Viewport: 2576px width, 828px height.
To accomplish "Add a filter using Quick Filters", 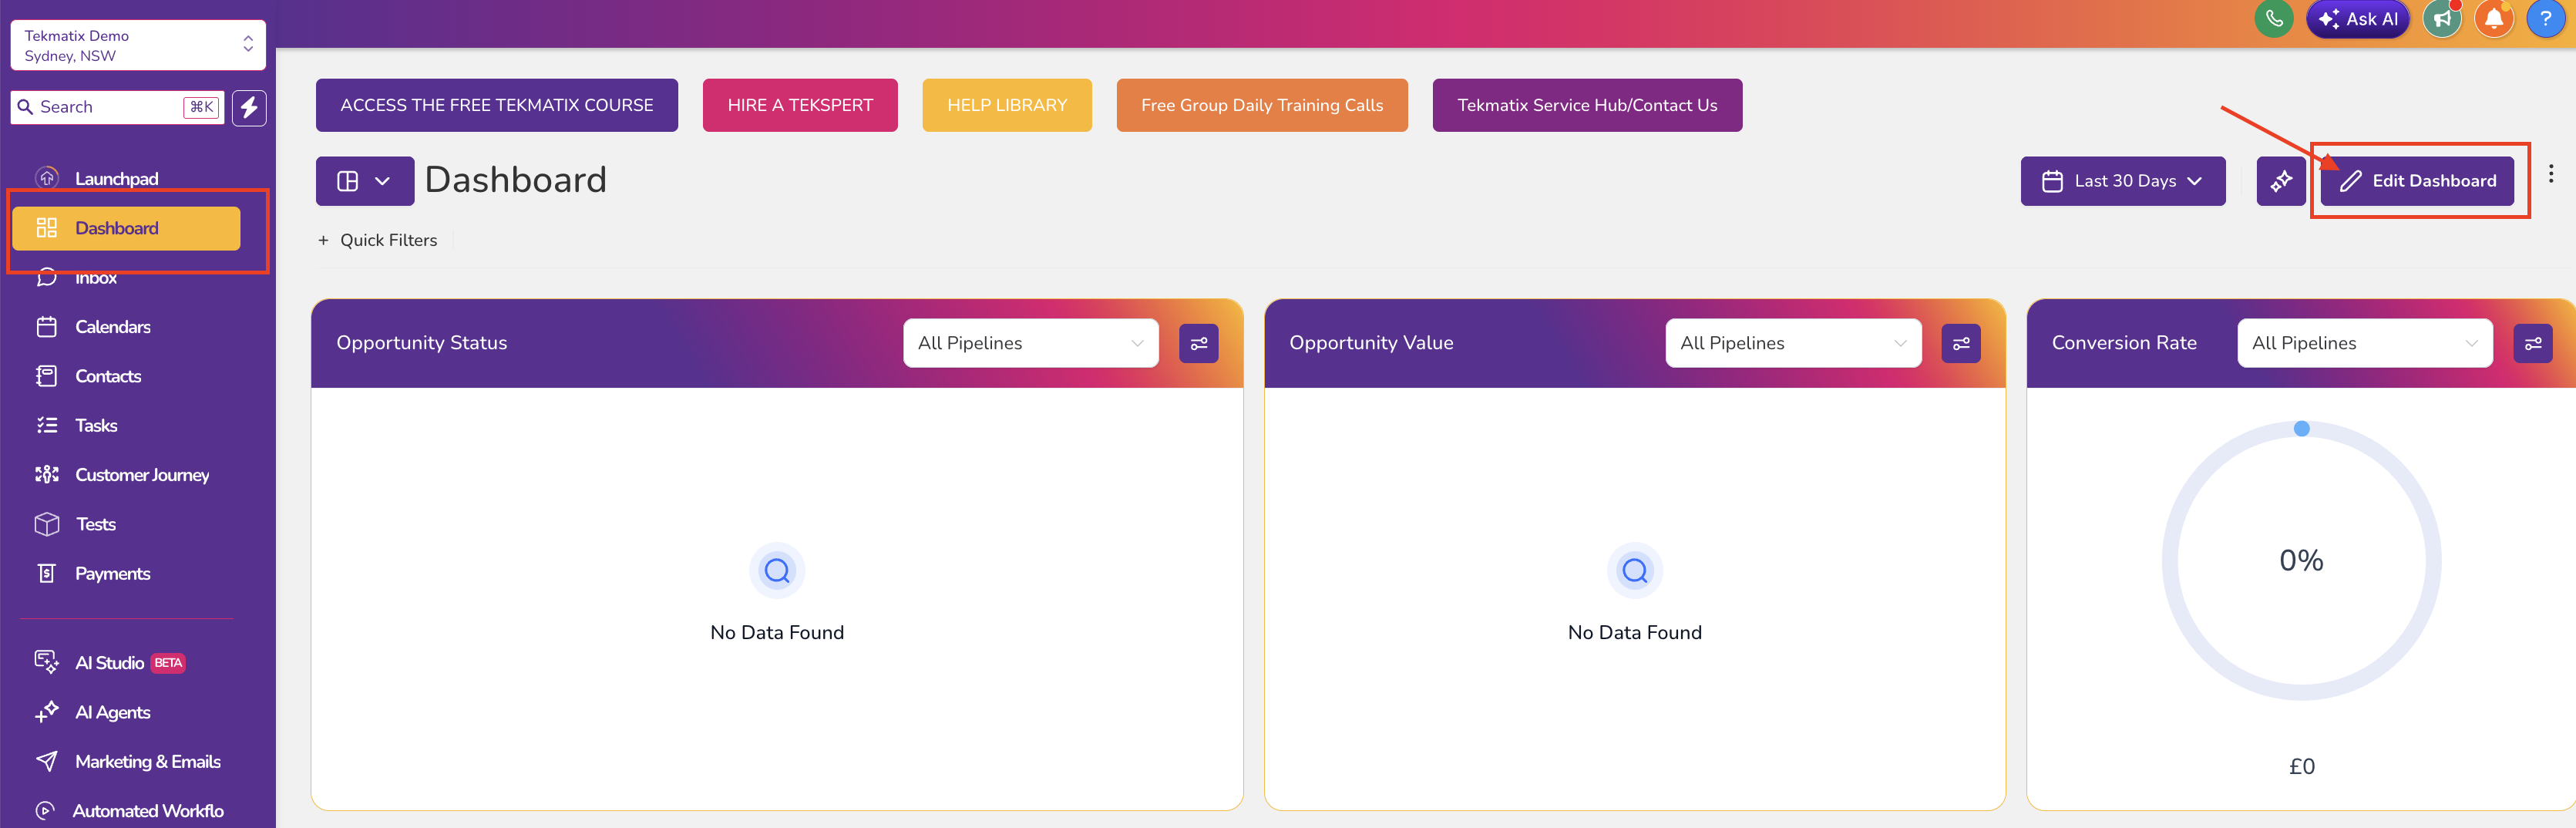I will [x=377, y=240].
